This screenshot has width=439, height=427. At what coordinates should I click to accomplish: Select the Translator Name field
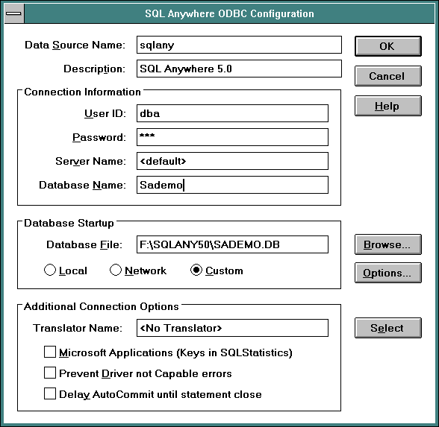(x=232, y=328)
